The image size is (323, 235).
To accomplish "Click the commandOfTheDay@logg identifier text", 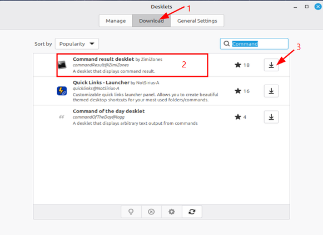I will 98,117.
